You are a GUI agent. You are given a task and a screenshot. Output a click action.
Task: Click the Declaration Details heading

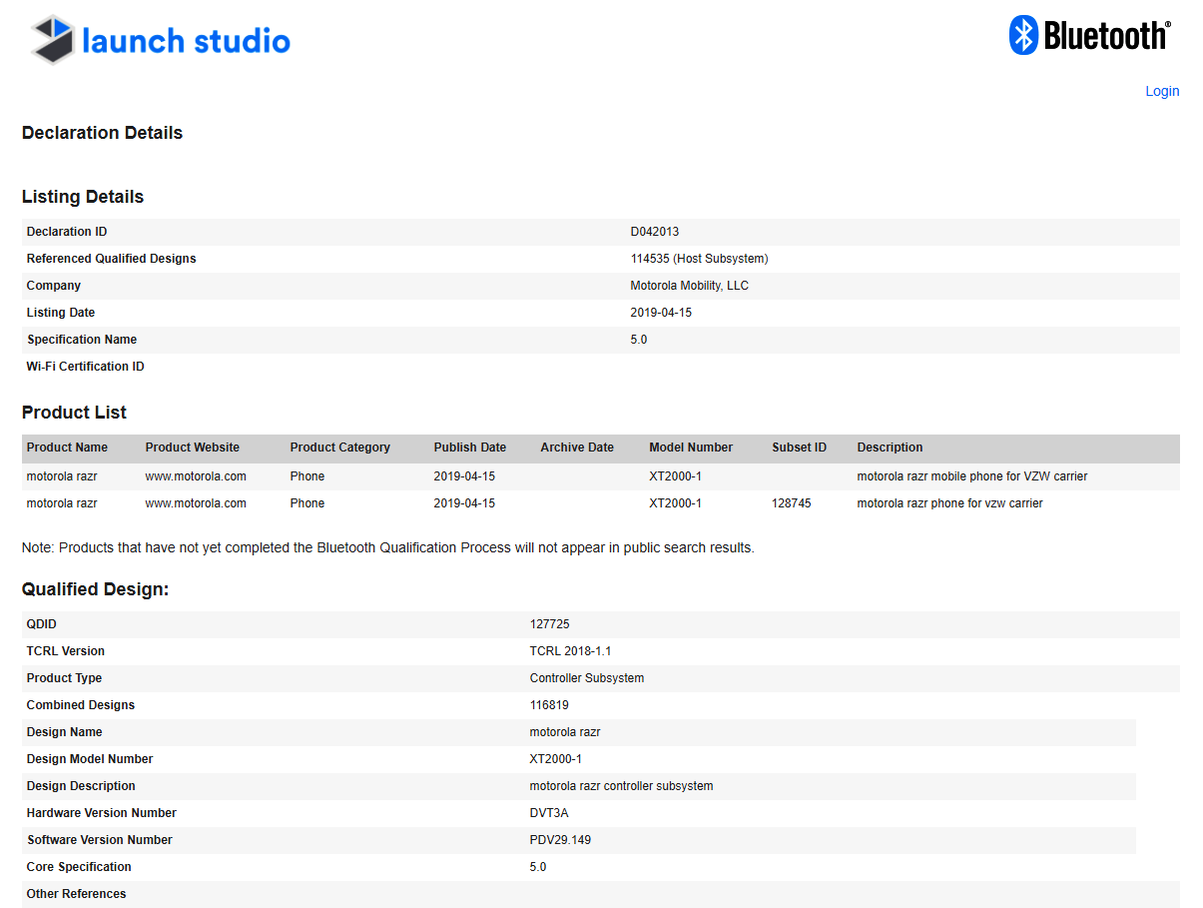[102, 133]
